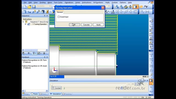Click the xyz coordinate icon in right toolbar

point(151,54)
